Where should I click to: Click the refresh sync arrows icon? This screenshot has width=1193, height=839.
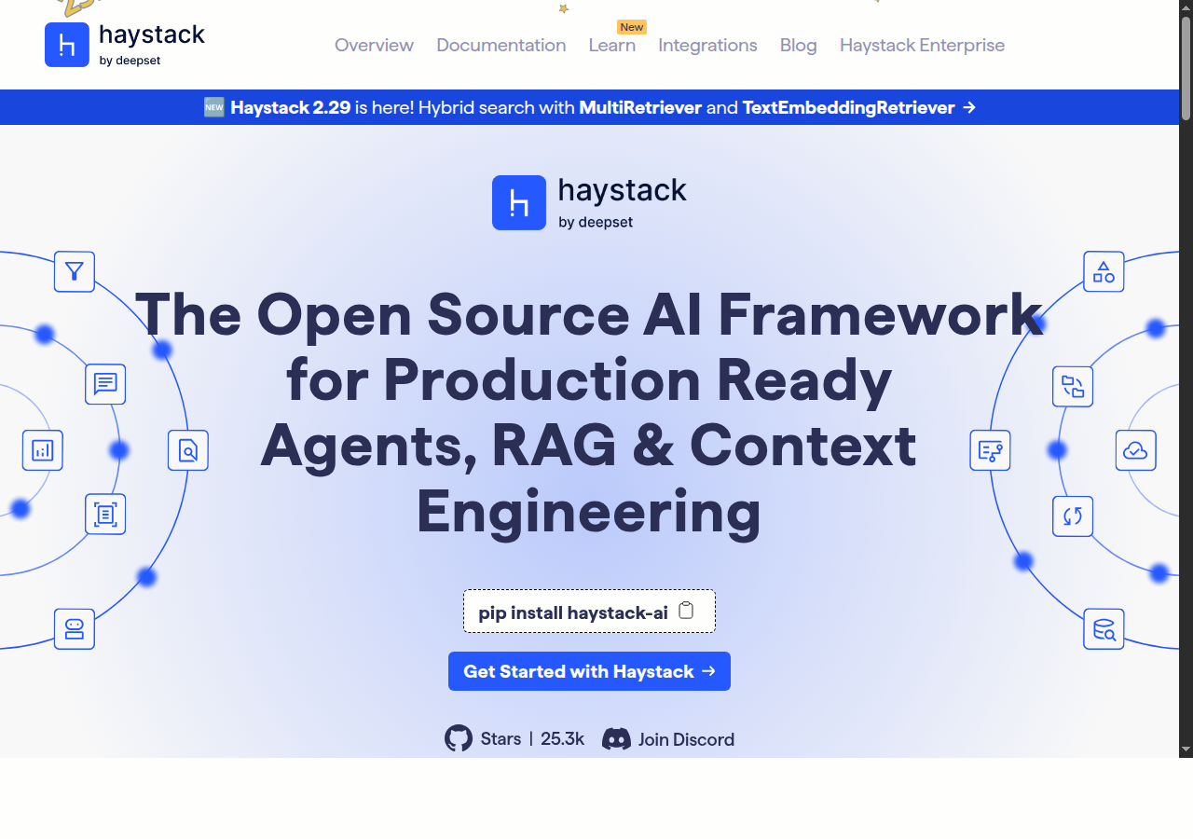1073,516
